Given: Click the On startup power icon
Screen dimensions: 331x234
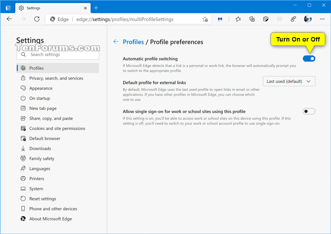Looking at the screenshot, I should pos(23,98).
